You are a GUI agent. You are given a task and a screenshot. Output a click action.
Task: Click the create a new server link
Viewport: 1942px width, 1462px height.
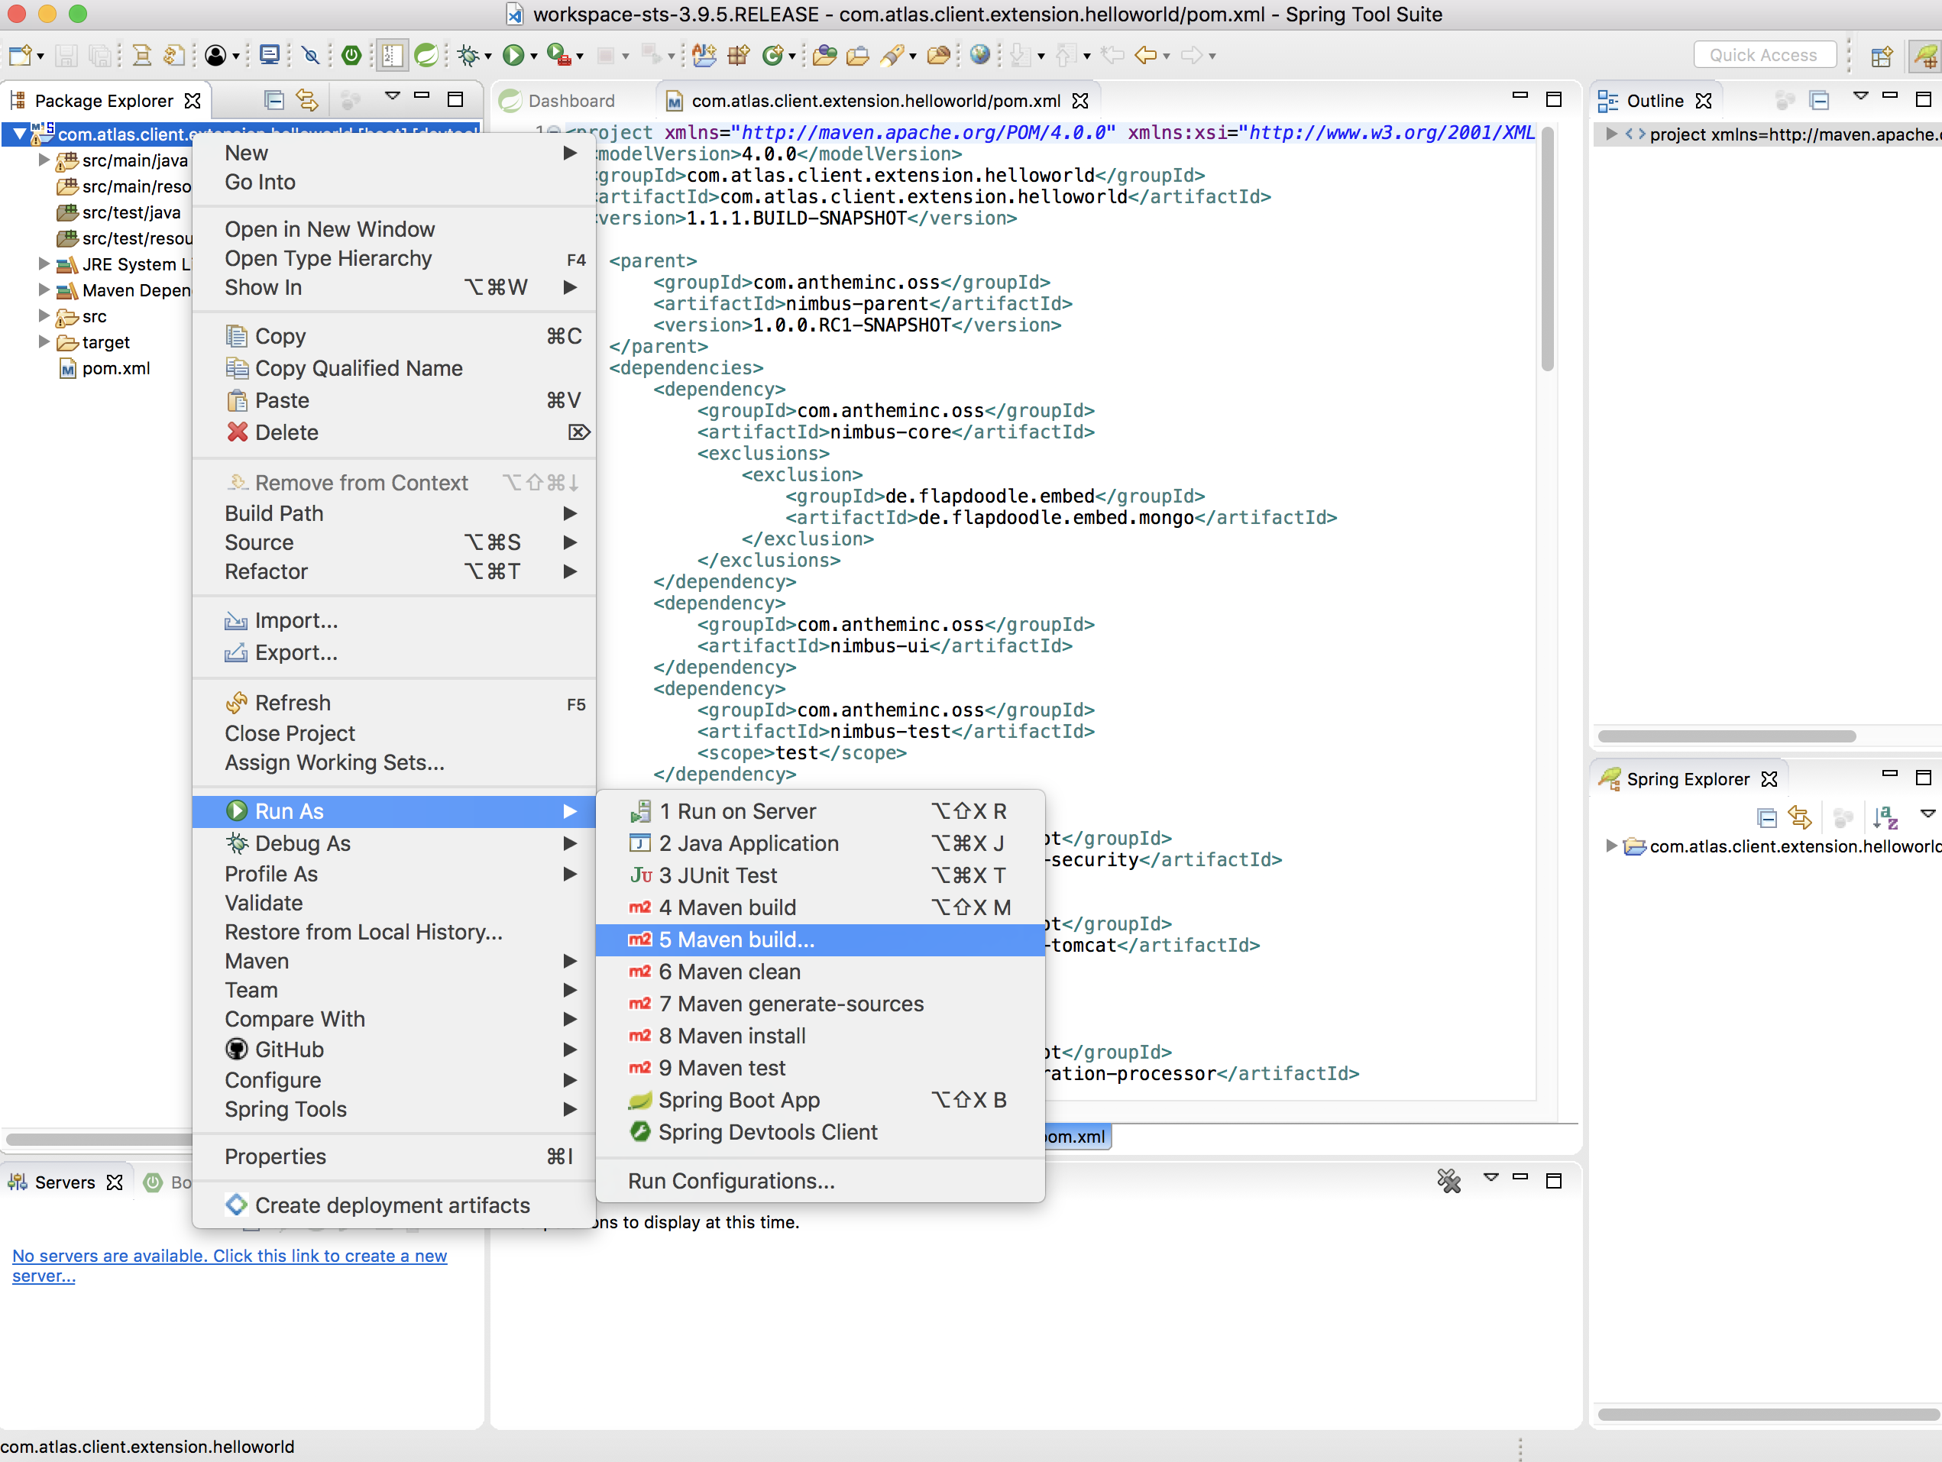coord(229,1266)
